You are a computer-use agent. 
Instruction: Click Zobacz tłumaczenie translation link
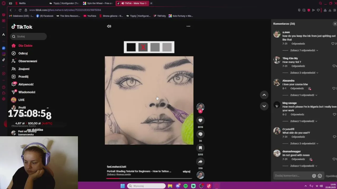point(119,175)
